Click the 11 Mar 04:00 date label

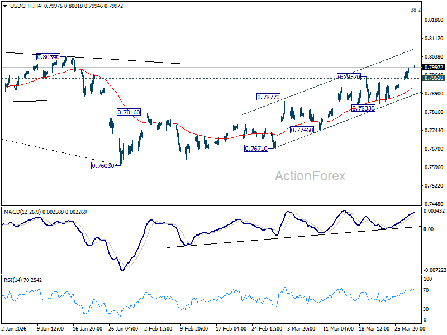coord(338,329)
